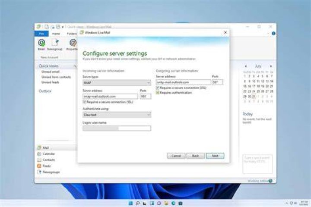Click the Logon user name field

point(117,129)
